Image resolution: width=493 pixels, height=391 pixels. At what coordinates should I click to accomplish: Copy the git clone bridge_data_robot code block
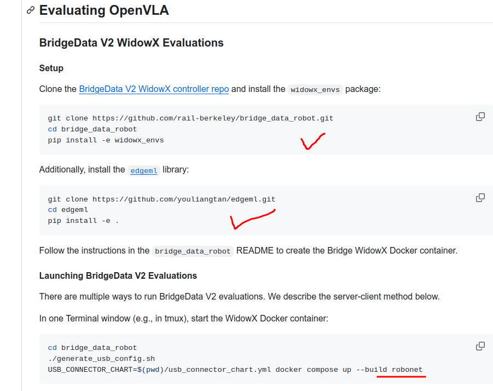click(x=480, y=116)
